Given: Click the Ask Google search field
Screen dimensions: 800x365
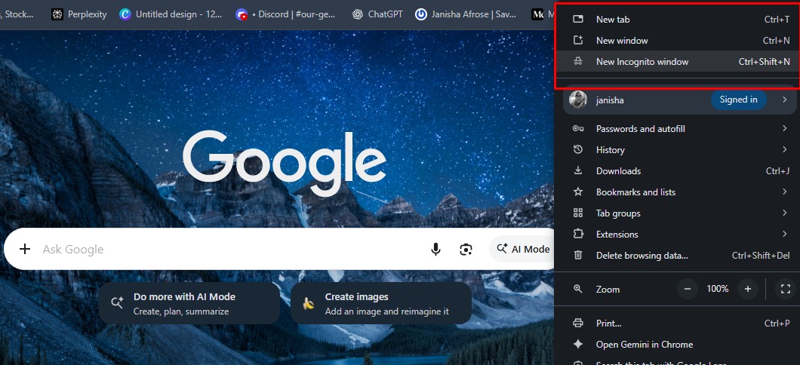Looking at the screenshot, I should (x=229, y=250).
